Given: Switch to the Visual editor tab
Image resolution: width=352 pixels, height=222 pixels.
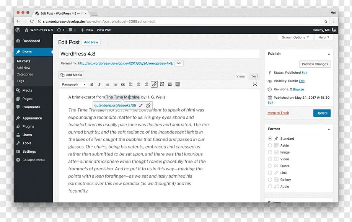Looking at the screenshot, I should (241, 76).
